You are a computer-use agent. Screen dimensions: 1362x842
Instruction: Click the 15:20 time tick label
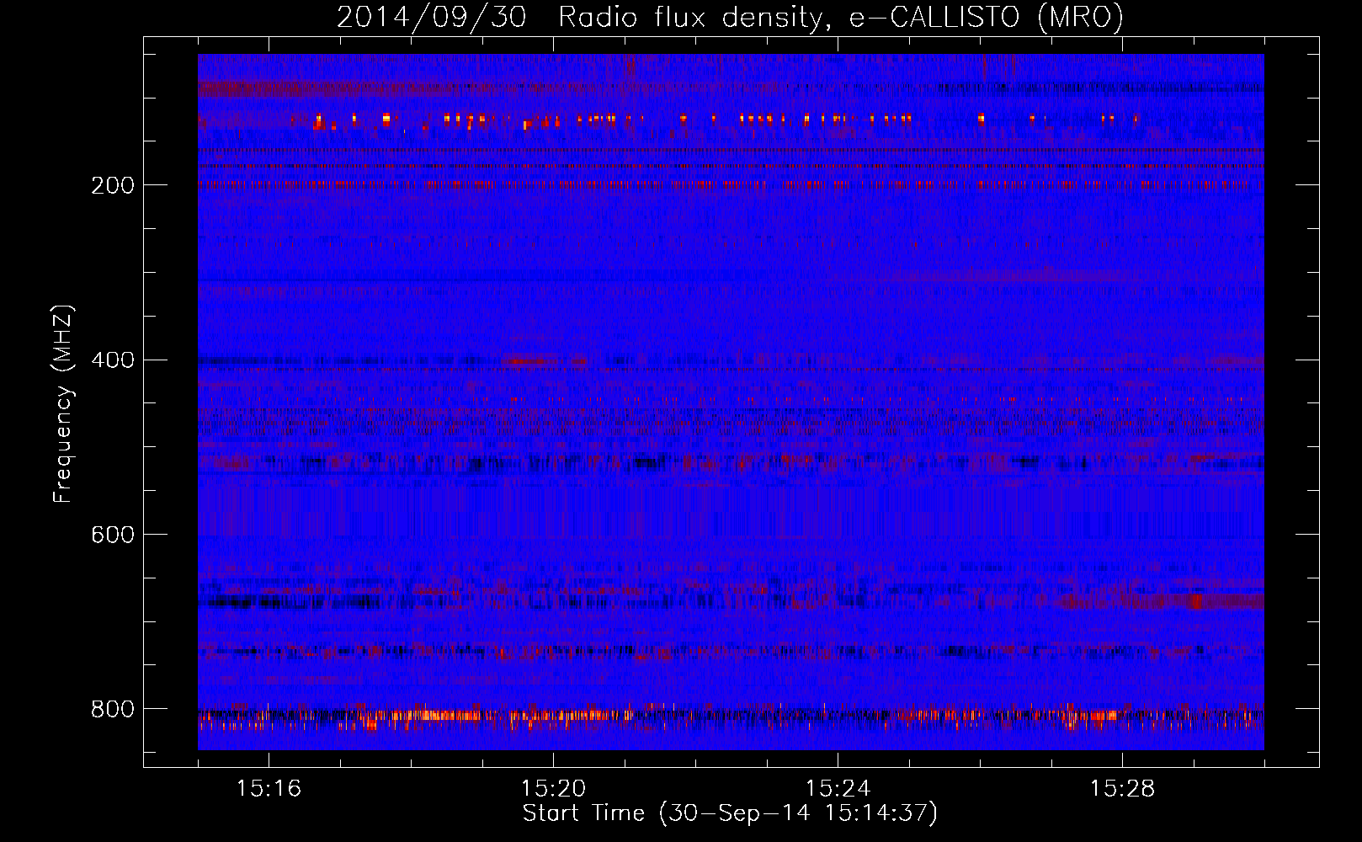pyautogui.click(x=553, y=788)
